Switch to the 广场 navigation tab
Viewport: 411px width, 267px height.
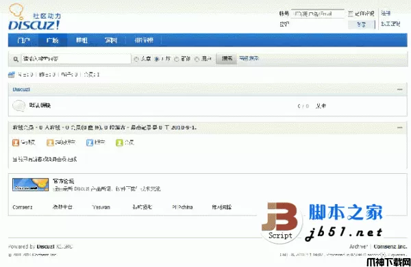click(53, 40)
